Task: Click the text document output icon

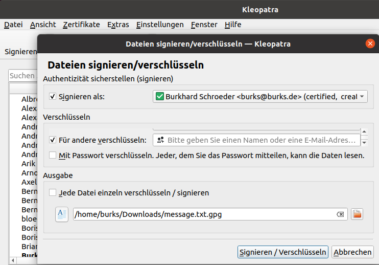Action: click(62, 214)
